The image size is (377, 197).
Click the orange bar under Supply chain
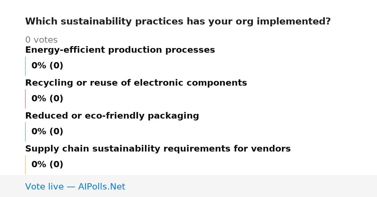[x=25, y=165]
